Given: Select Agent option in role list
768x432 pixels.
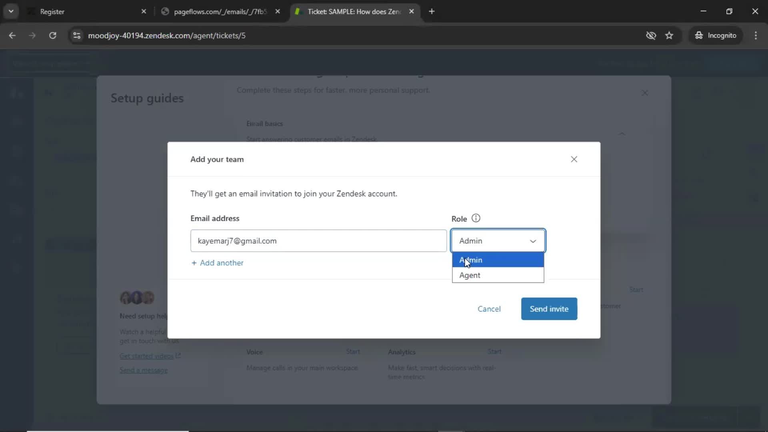Looking at the screenshot, I should point(498,275).
